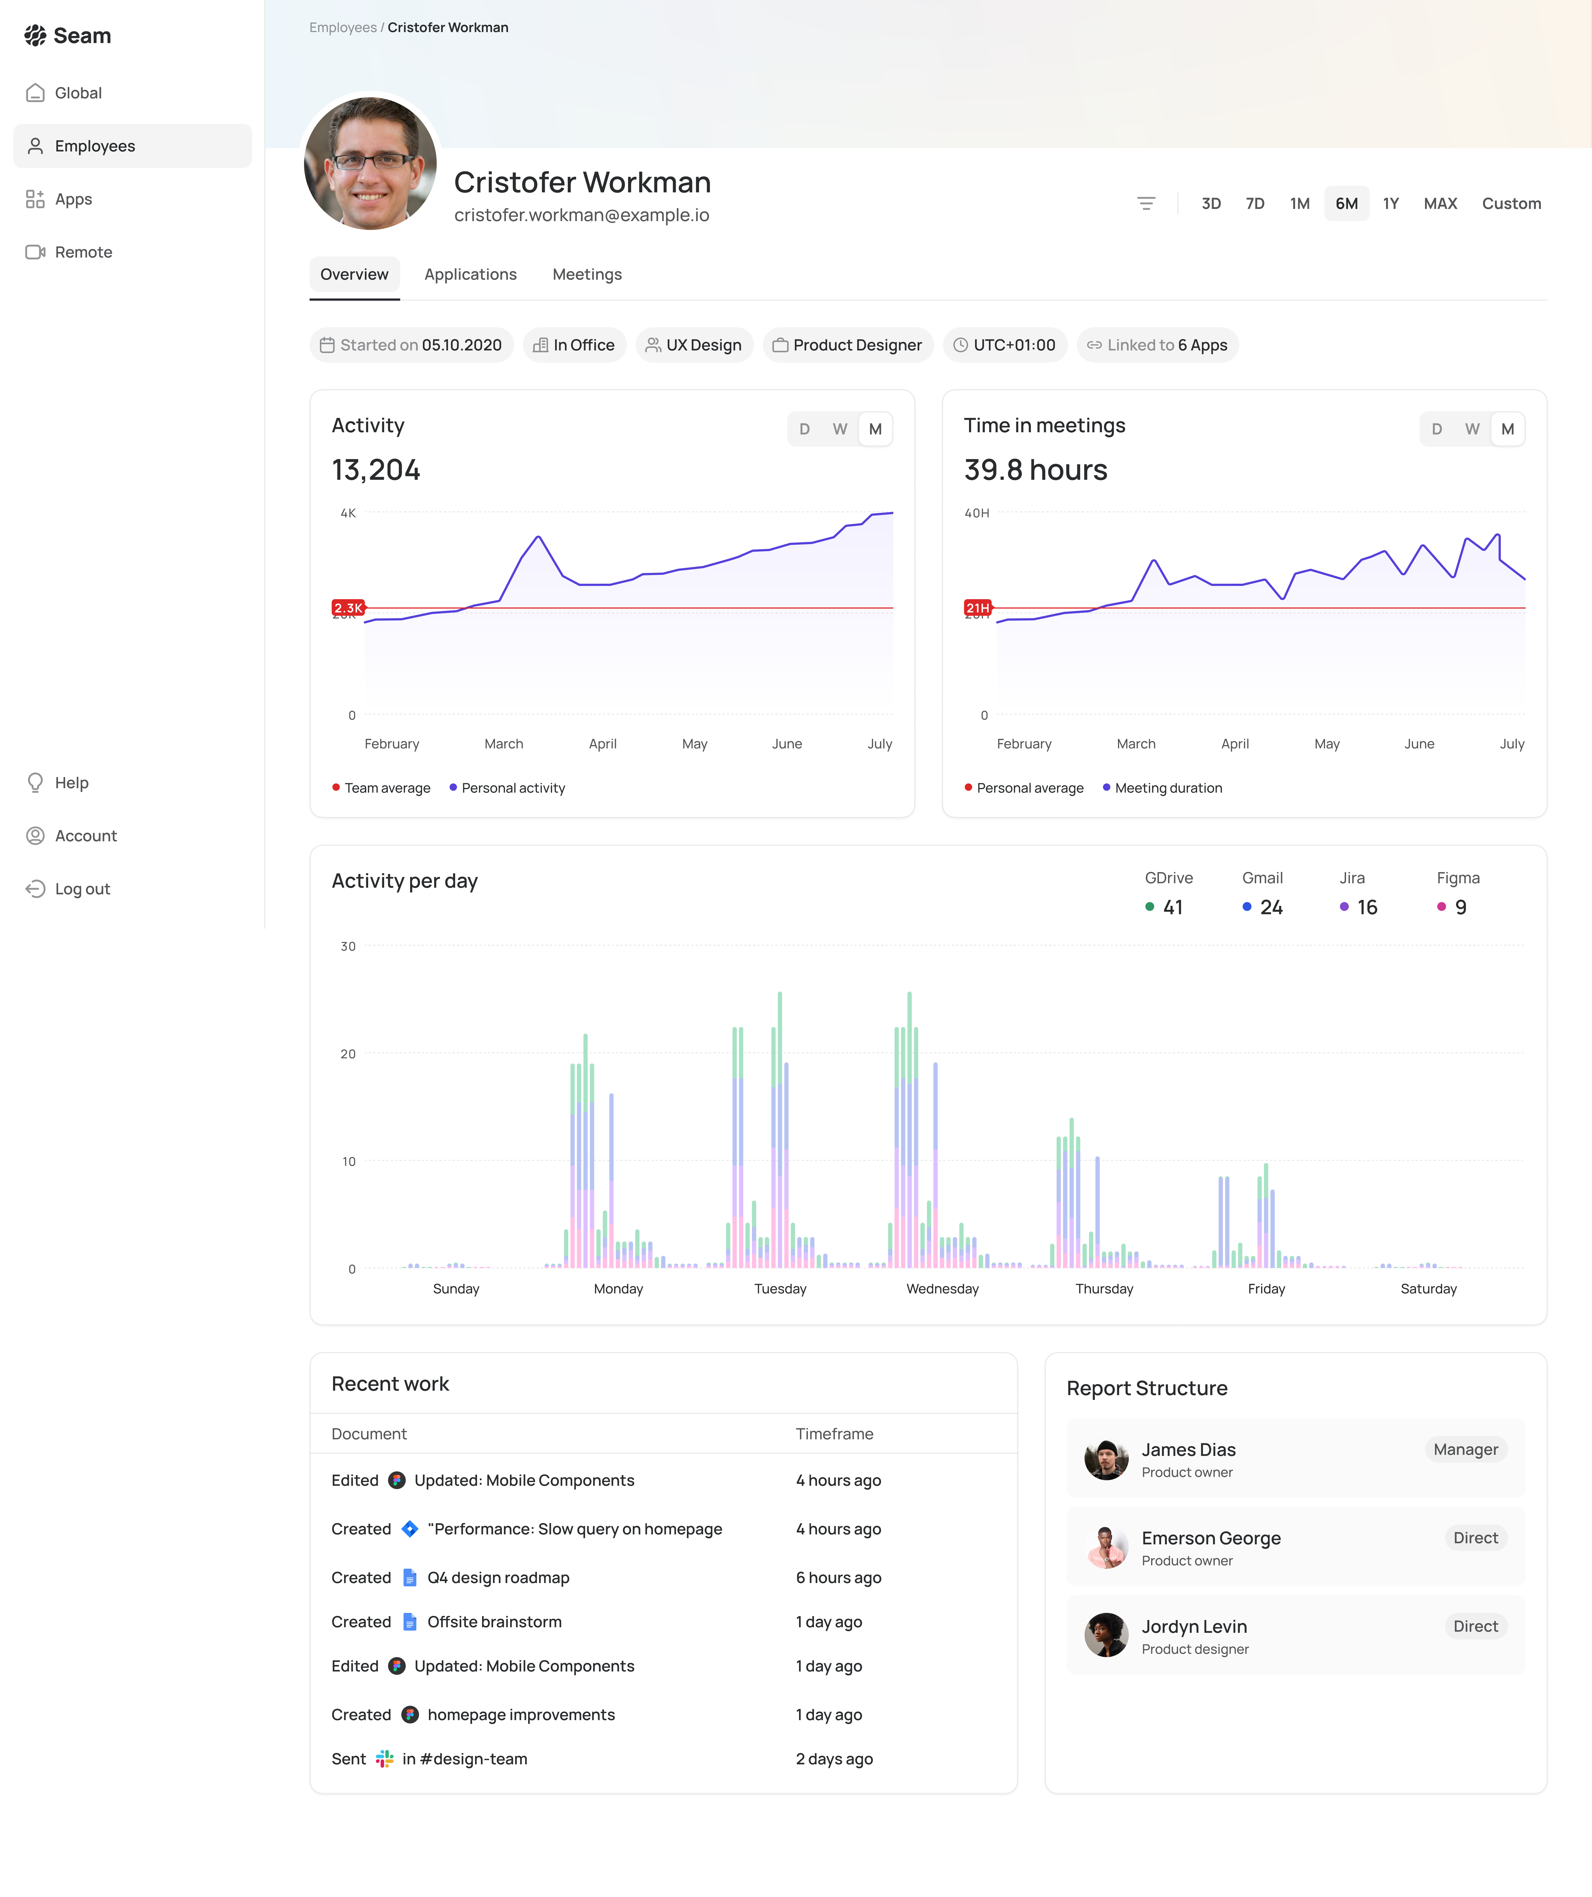Click the Remote video camera icon

point(35,252)
